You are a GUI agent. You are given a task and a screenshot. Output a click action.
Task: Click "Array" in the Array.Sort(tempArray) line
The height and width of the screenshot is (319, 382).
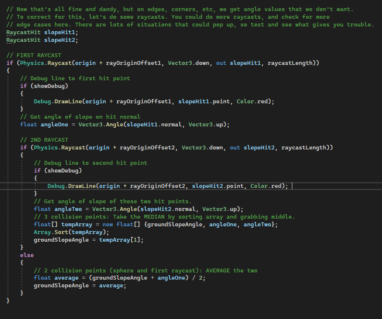[42, 232]
